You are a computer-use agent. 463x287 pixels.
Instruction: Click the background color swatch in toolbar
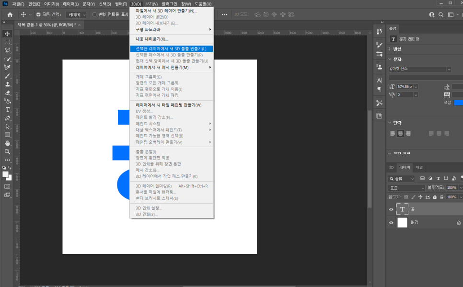pos(10,178)
